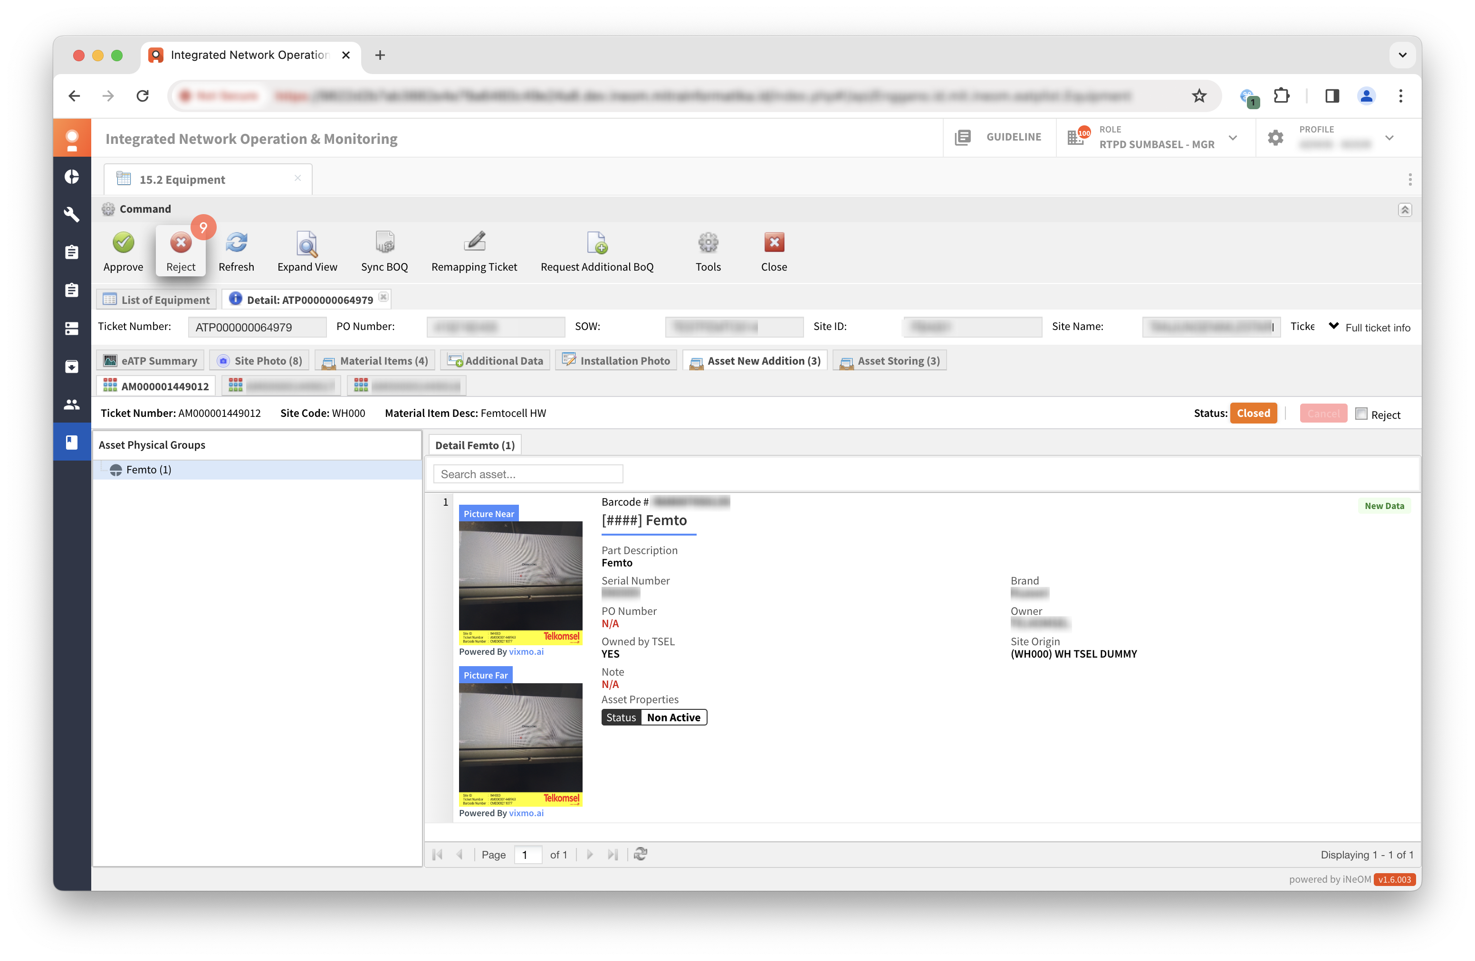Expand the PROFILE dropdown
The height and width of the screenshot is (961, 1475).
click(x=1389, y=138)
